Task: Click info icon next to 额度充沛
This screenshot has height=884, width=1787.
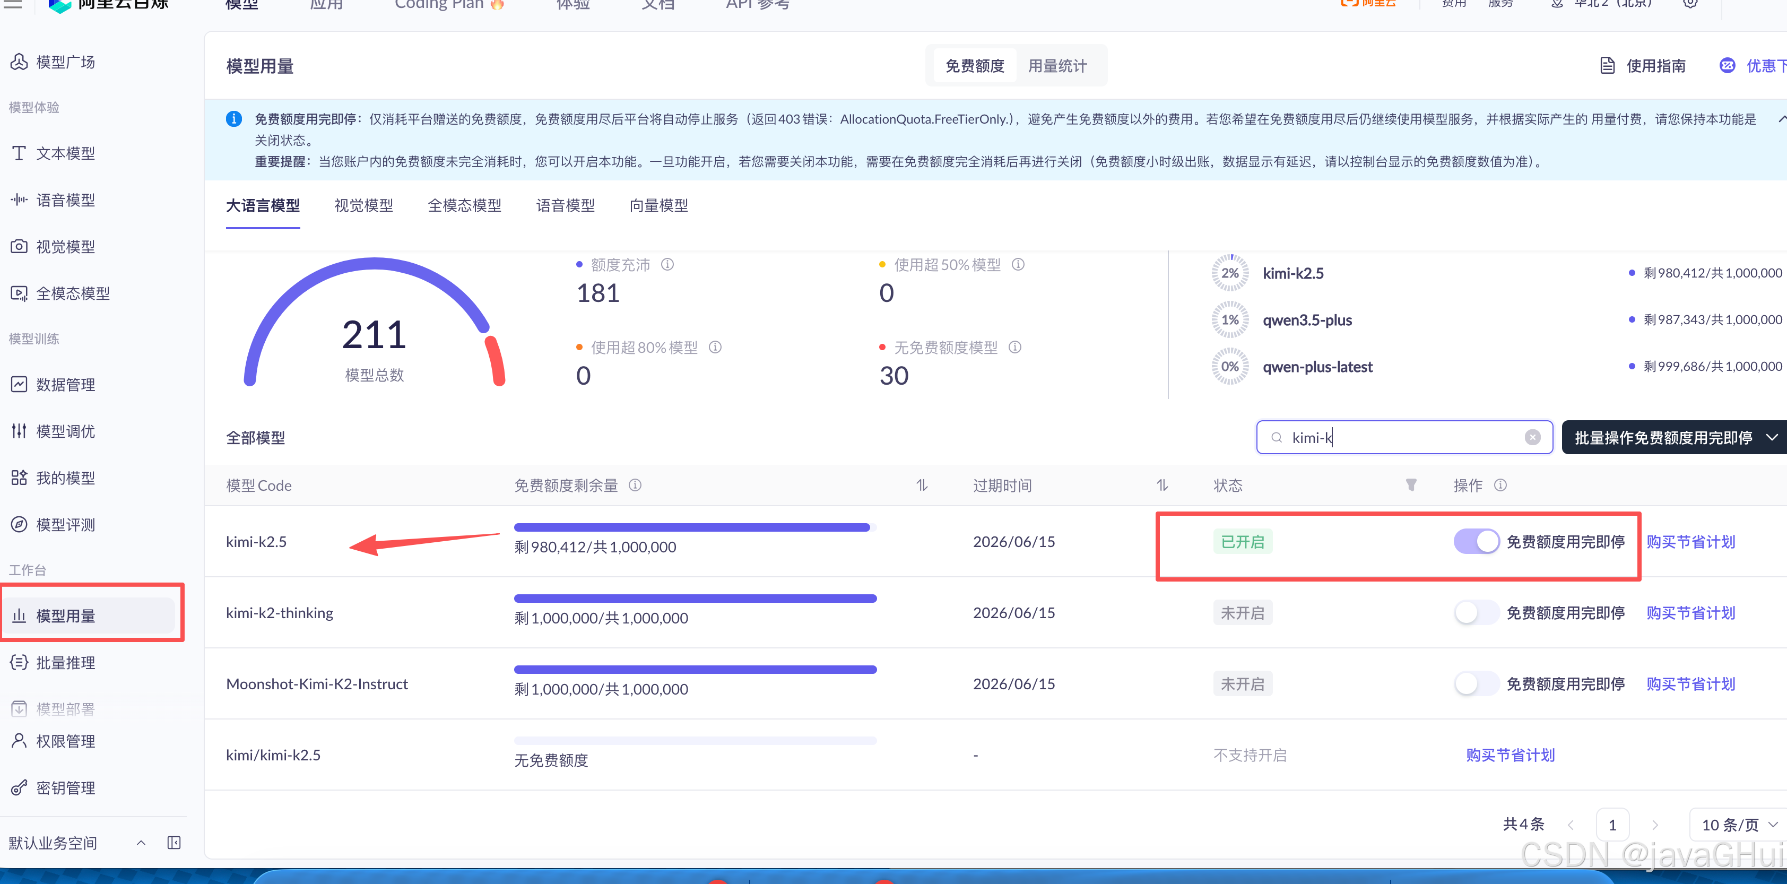Action: (x=667, y=264)
